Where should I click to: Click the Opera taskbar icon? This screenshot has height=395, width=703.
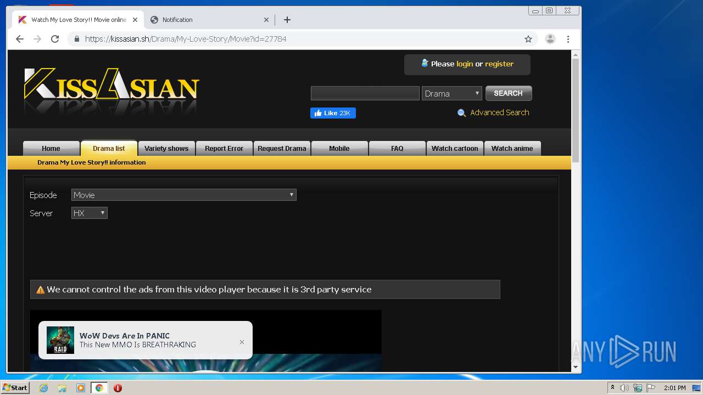tap(118, 388)
